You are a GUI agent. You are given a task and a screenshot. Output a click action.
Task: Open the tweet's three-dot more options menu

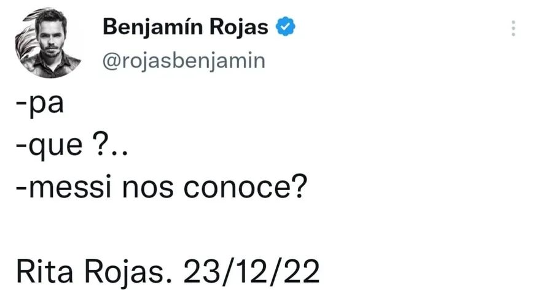click(514, 28)
